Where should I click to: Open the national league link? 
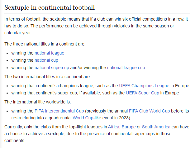49,53
